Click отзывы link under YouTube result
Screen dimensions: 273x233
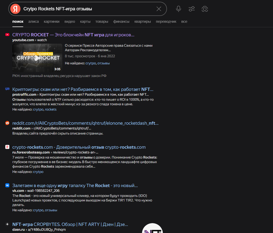104,63
